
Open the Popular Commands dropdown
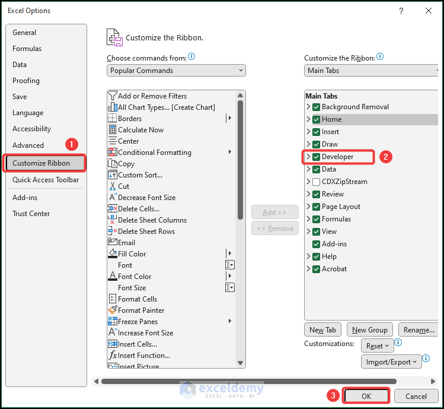[x=176, y=70]
